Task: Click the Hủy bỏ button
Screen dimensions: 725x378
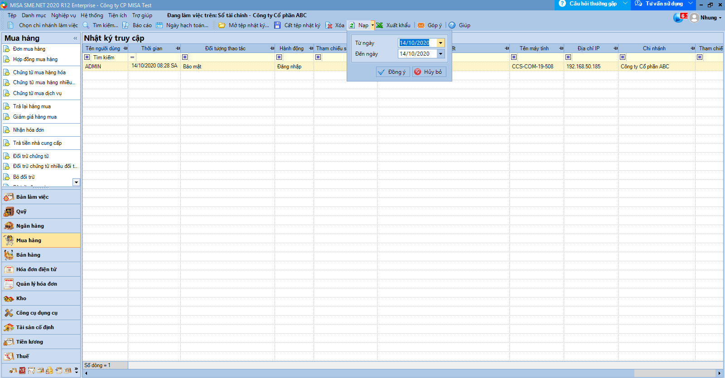Action: coord(429,72)
